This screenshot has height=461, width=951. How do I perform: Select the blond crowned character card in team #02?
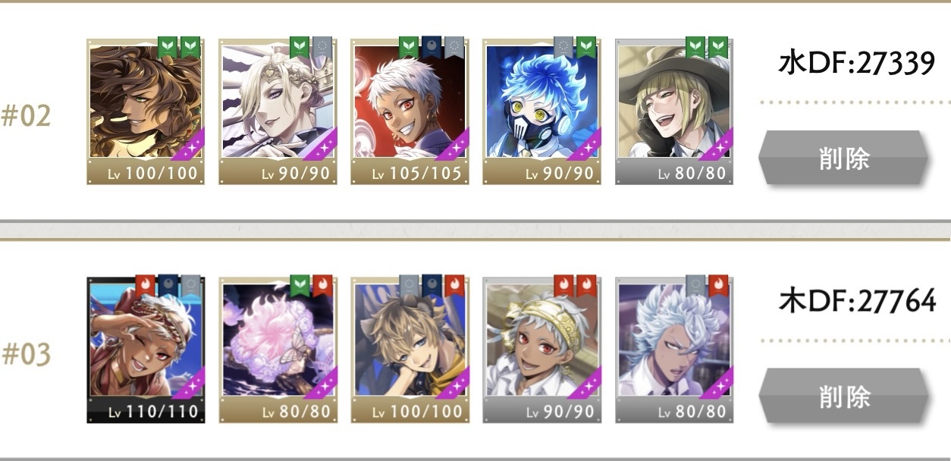[x=278, y=111]
